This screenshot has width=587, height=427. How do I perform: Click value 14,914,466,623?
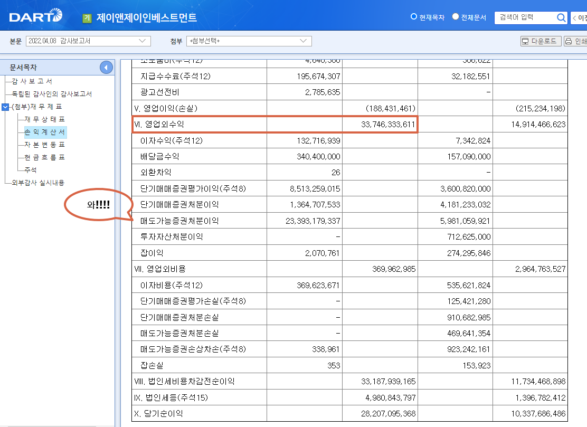click(538, 125)
